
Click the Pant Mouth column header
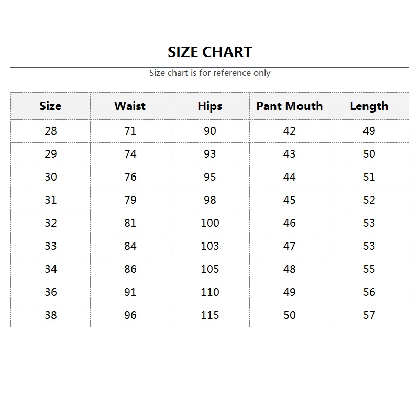click(x=289, y=106)
